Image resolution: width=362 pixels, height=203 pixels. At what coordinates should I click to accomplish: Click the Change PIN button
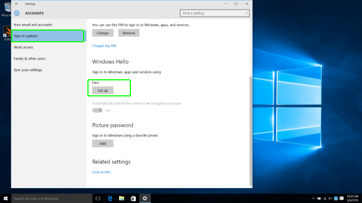pos(103,33)
